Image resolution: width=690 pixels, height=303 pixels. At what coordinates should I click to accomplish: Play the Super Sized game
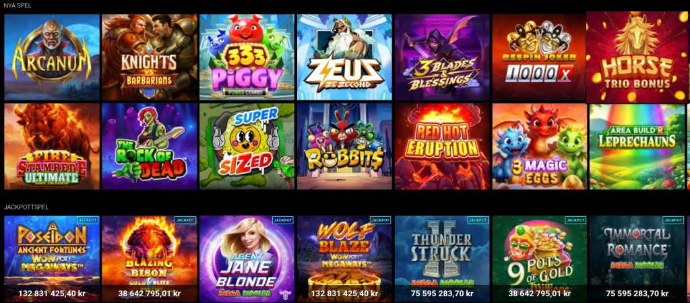pyautogui.click(x=247, y=146)
